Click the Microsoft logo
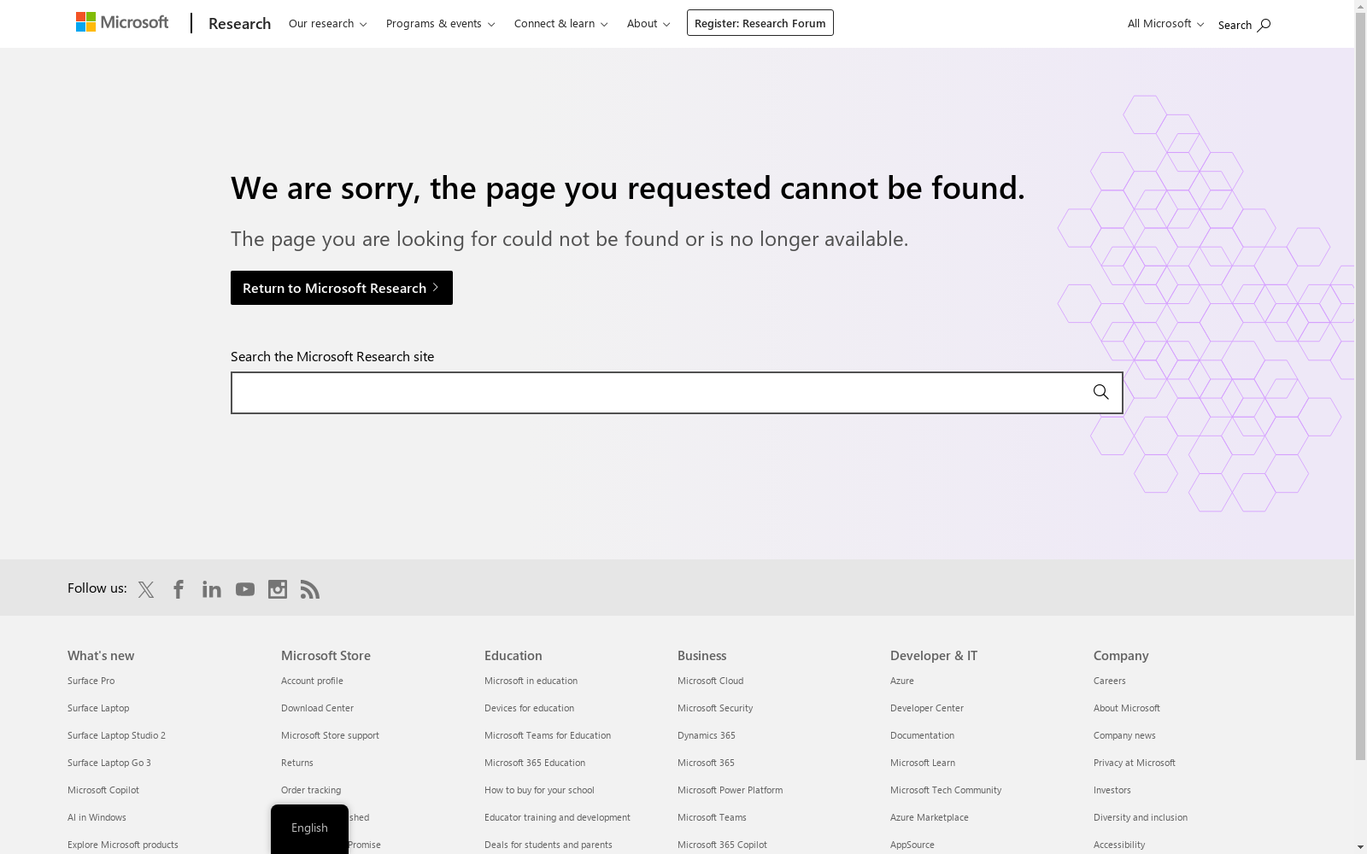The image size is (1367, 854). click(x=122, y=22)
